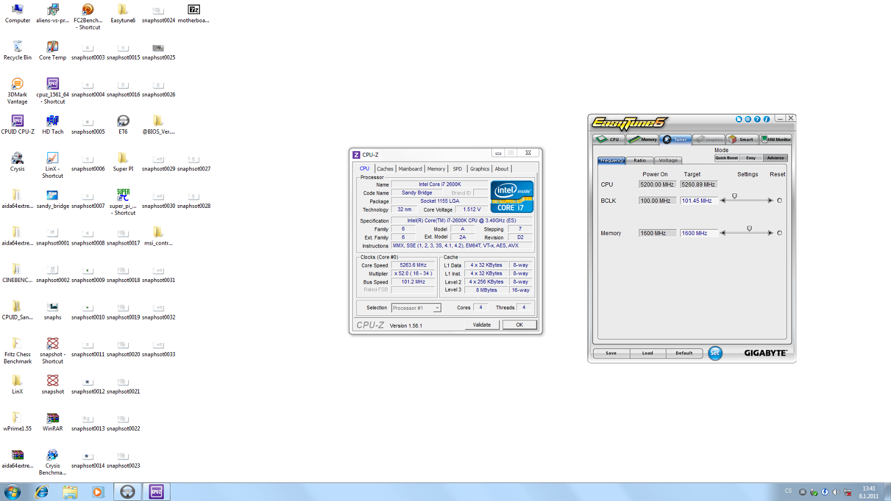
Task: Click the Memory slider decrease arrow
Action: pyautogui.click(x=723, y=233)
